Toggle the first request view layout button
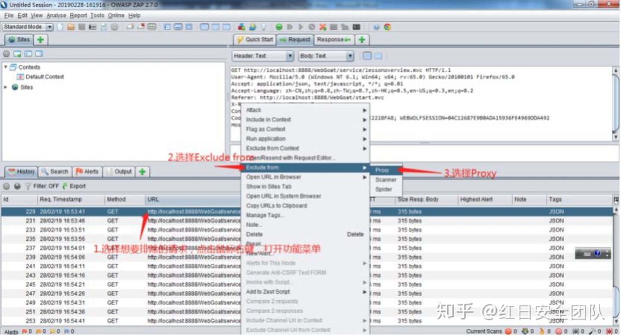Screen dimensions: 621x336 (367, 56)
